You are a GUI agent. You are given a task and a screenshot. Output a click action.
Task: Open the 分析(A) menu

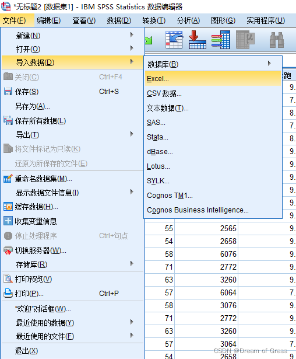click(x=188, y=20)
